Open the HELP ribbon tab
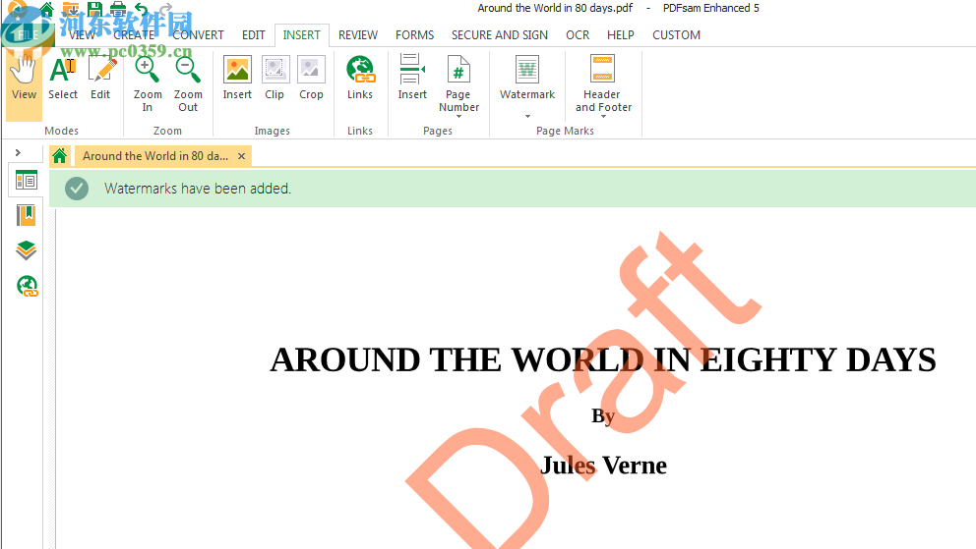976x549 pixels. (x=621, y=35)
